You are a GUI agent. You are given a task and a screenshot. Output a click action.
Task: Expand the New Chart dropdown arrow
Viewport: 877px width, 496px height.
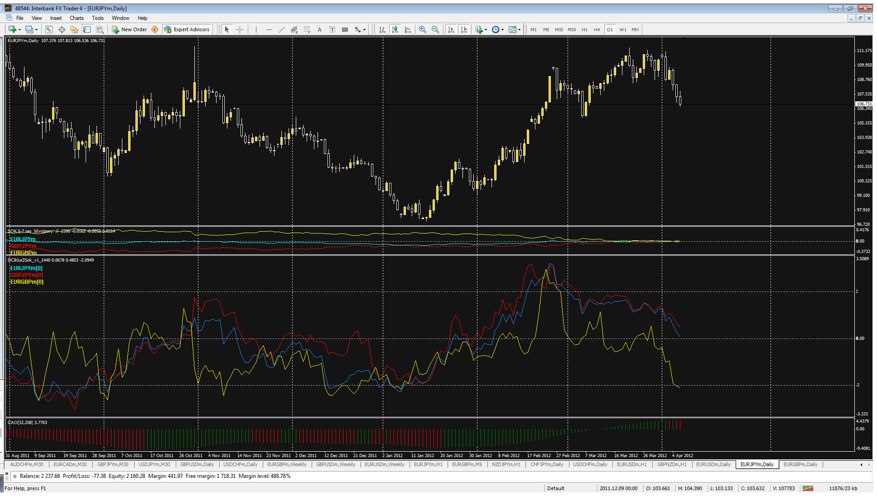[x=20, y=29]
